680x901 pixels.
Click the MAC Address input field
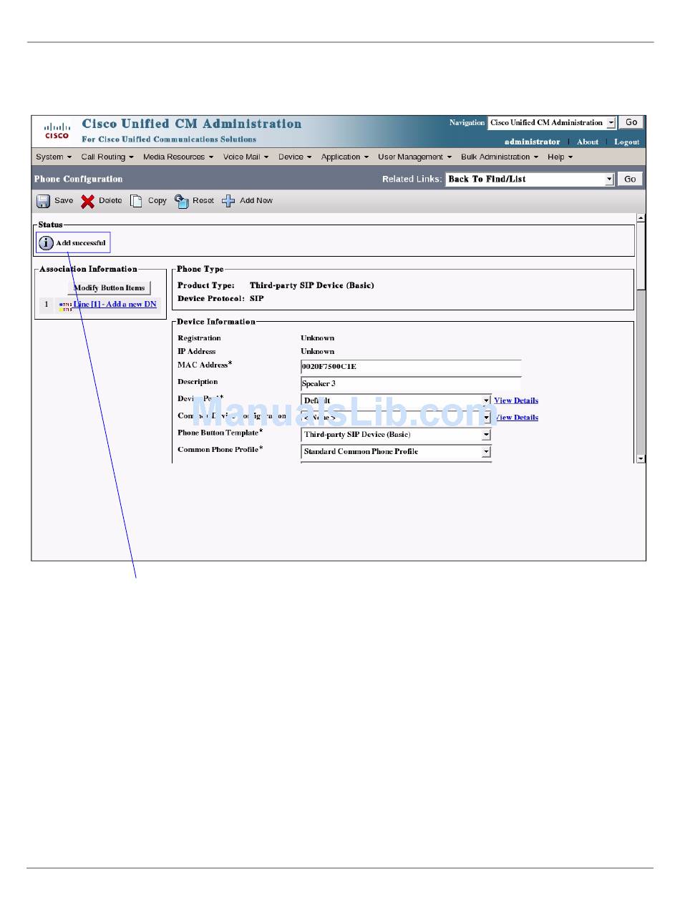411,367
